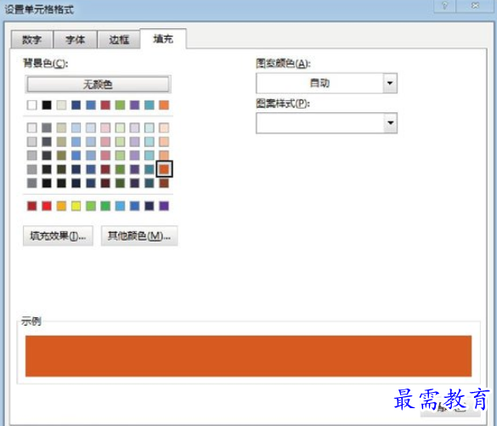This screenshot has width=497, height=426.
Task: Choose the orange swatch in top theme row
Action: pos(164,105)
